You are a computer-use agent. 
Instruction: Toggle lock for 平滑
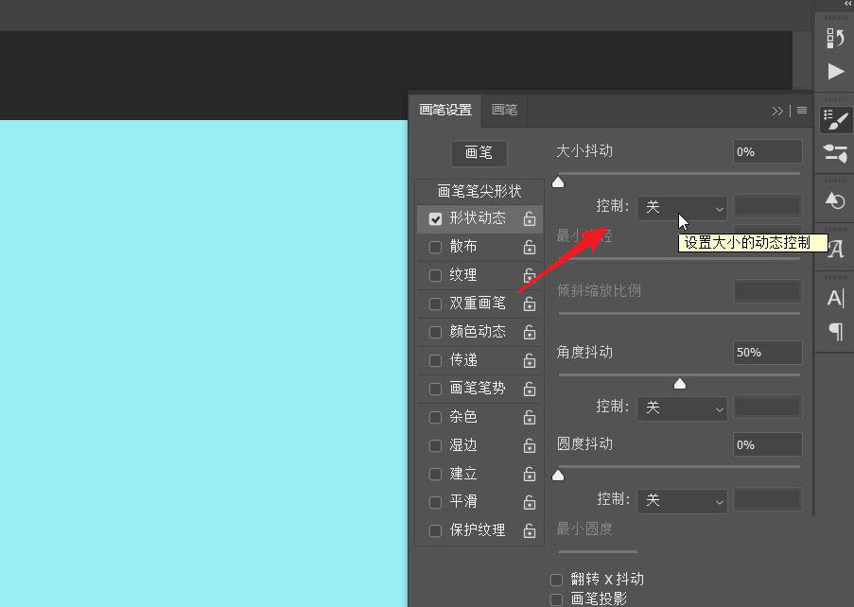click(530, 502)
